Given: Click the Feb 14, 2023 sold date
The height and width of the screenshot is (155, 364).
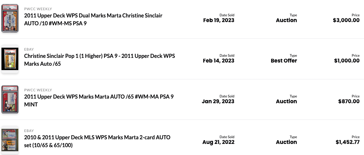Looking at the screenshot, I should point(219,61).
